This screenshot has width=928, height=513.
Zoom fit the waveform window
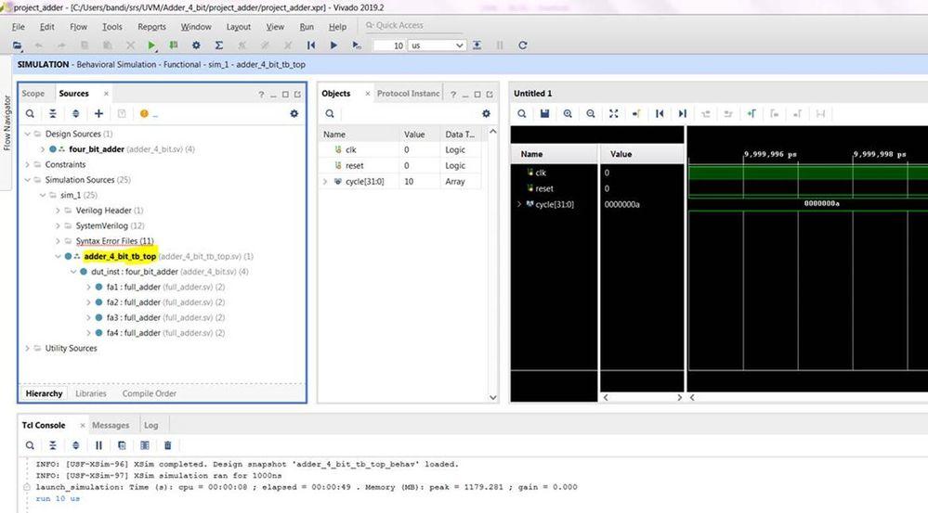(613, 113)
